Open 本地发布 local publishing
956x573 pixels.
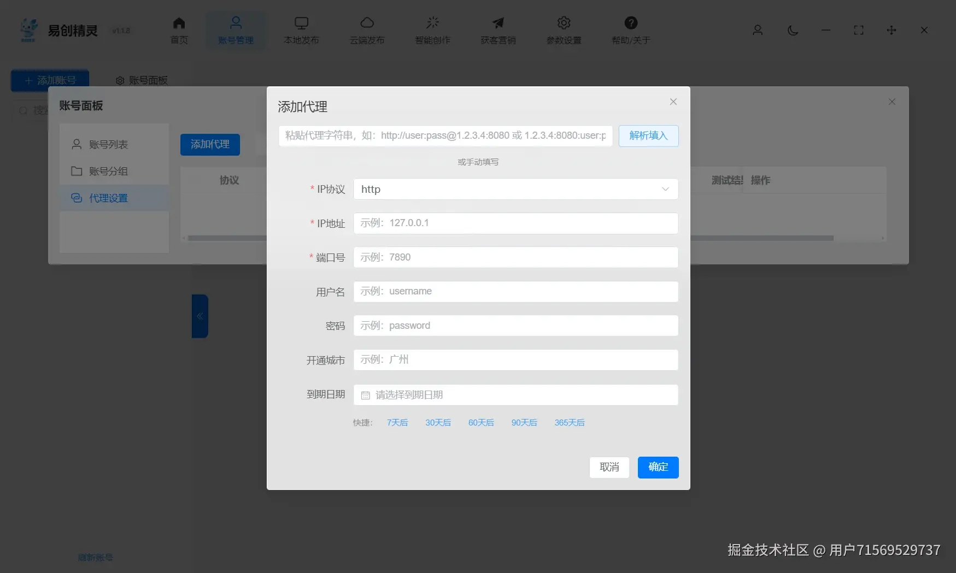pos(301,30)
